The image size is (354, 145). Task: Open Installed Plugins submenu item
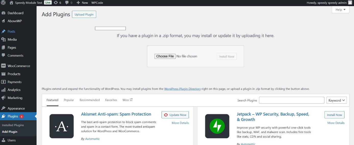point(13,125)
